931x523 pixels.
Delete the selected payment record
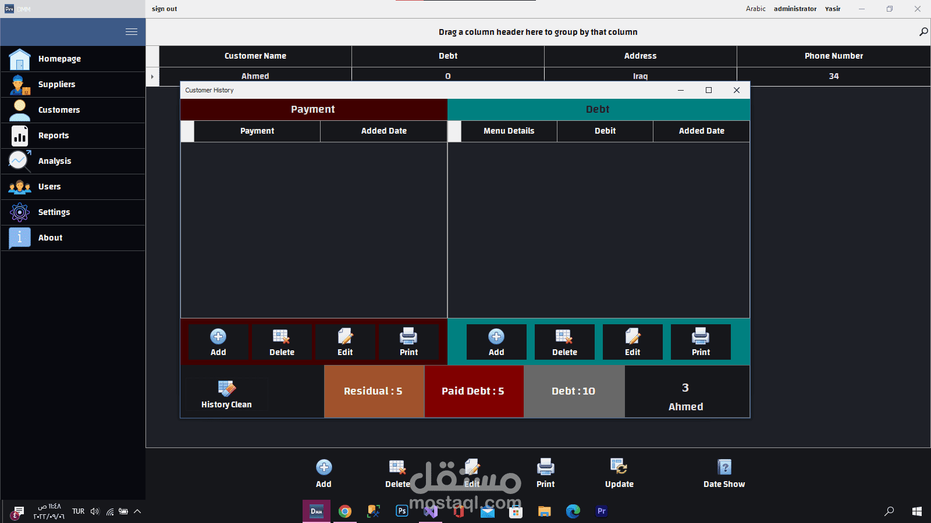point(282,342)
